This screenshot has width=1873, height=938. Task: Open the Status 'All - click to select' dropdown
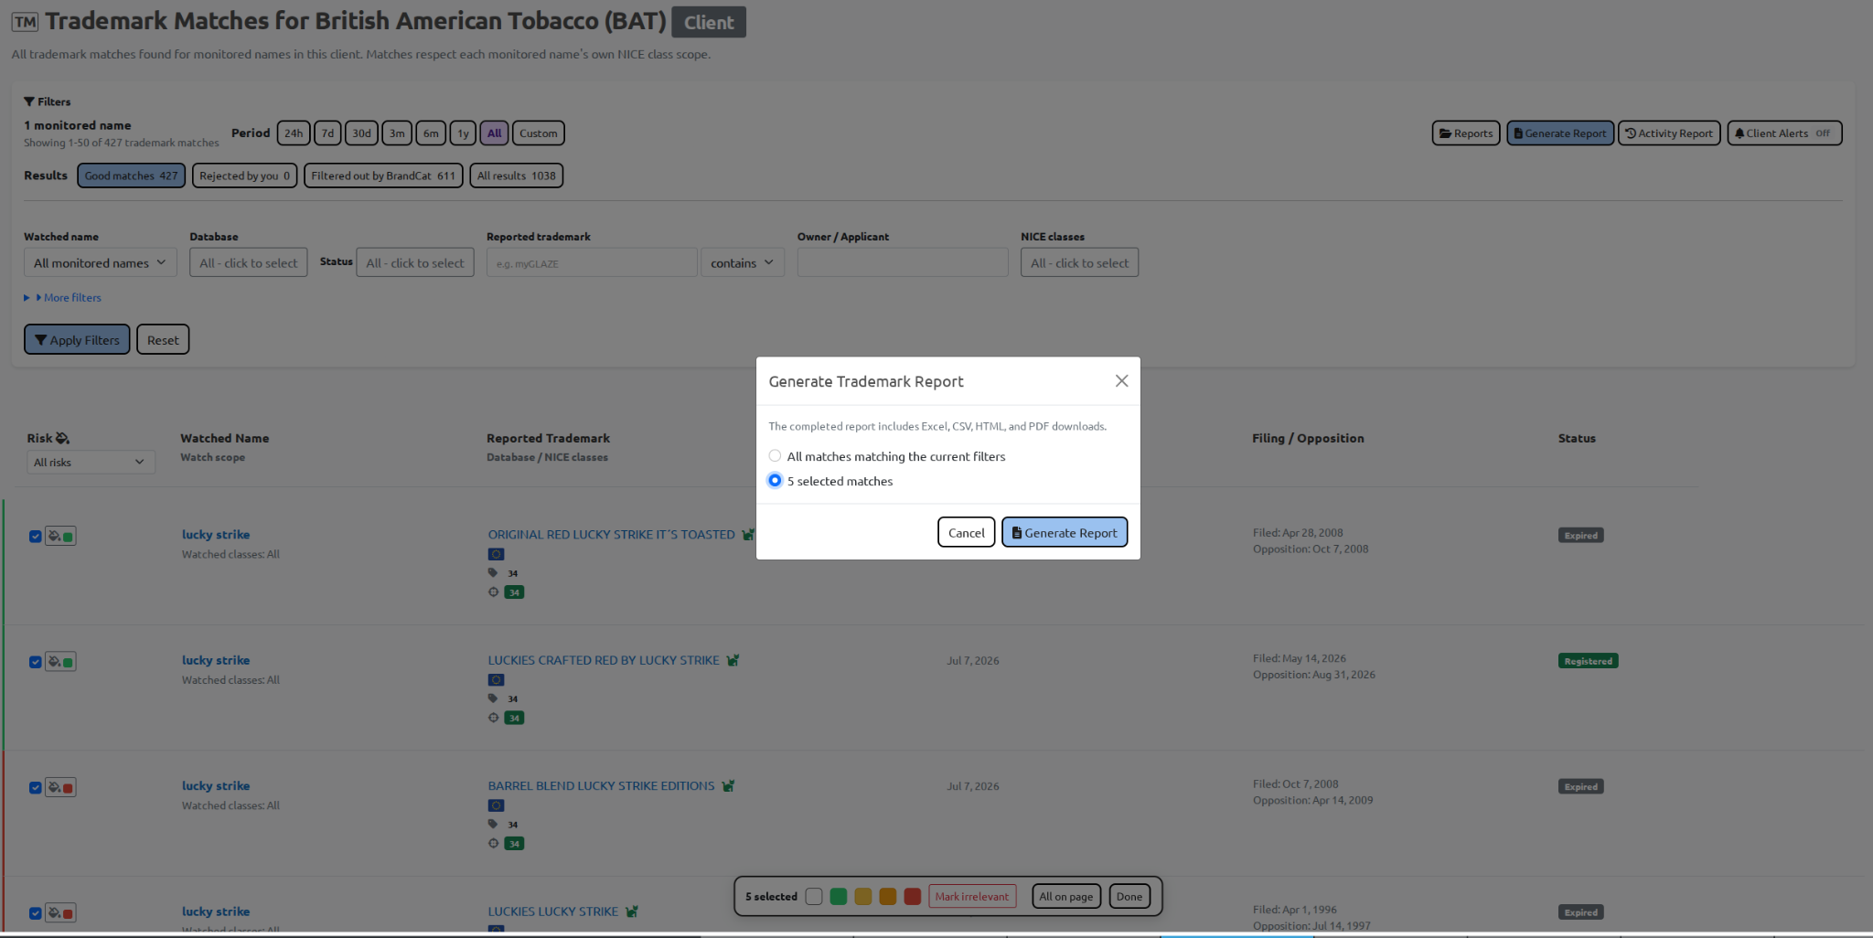click(414, 262)
